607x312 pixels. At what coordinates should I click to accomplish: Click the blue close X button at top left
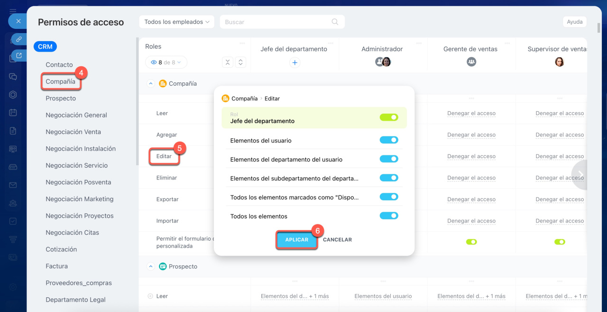tap(18, 21)
